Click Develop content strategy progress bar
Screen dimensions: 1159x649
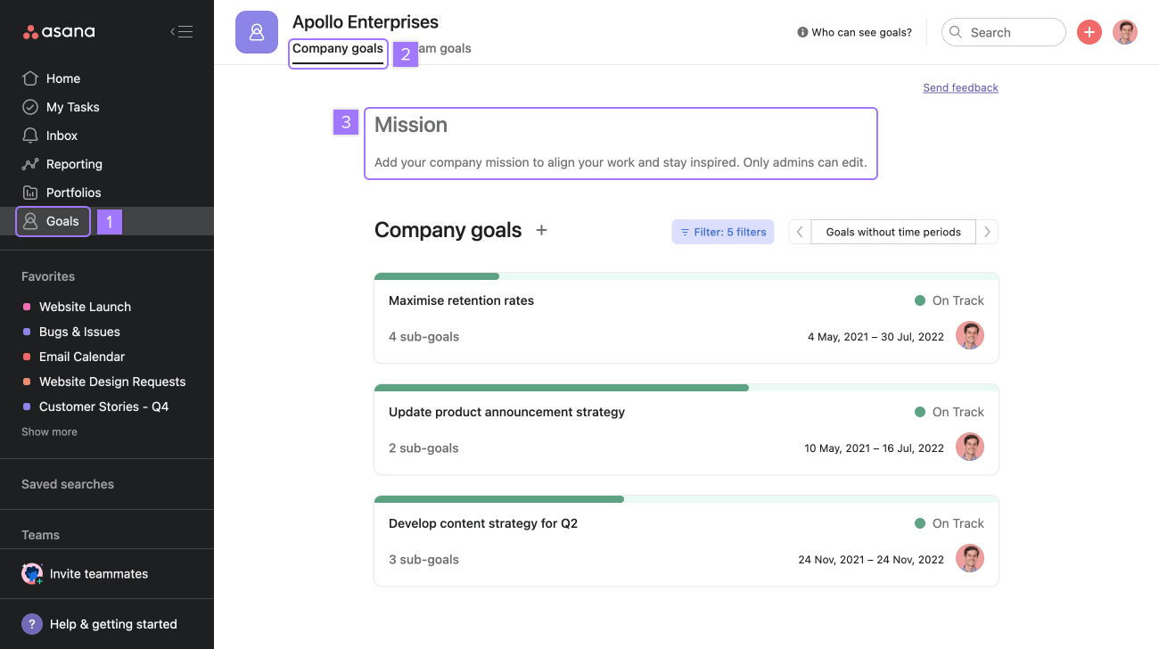click(686, 499)
